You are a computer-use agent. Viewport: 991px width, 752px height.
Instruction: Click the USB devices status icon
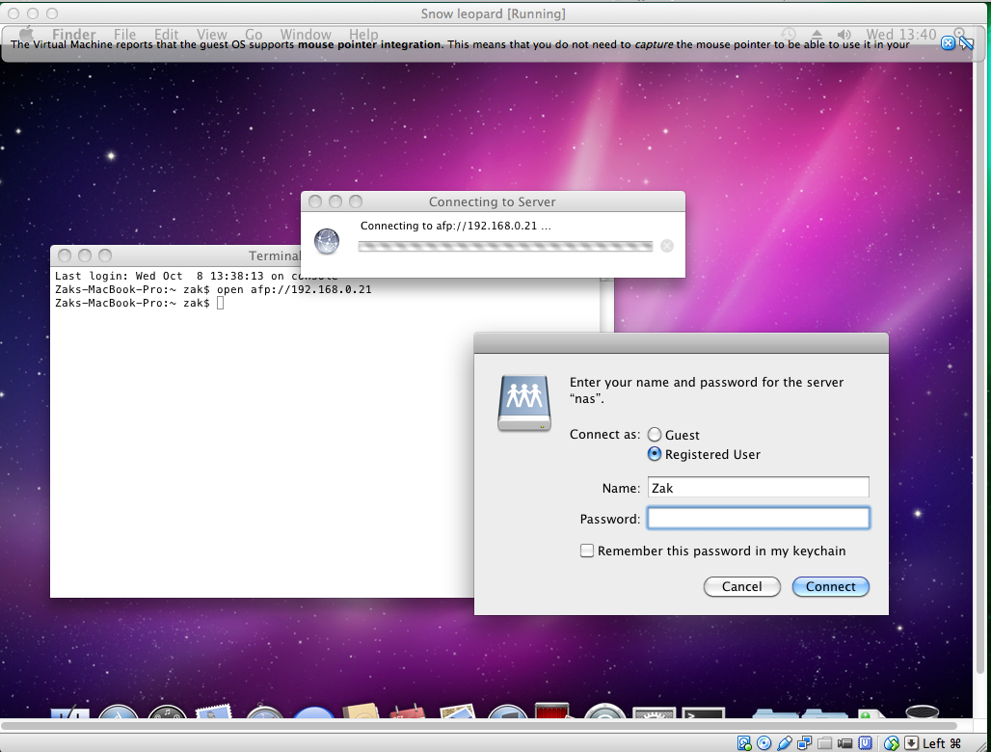pos(785,743)
